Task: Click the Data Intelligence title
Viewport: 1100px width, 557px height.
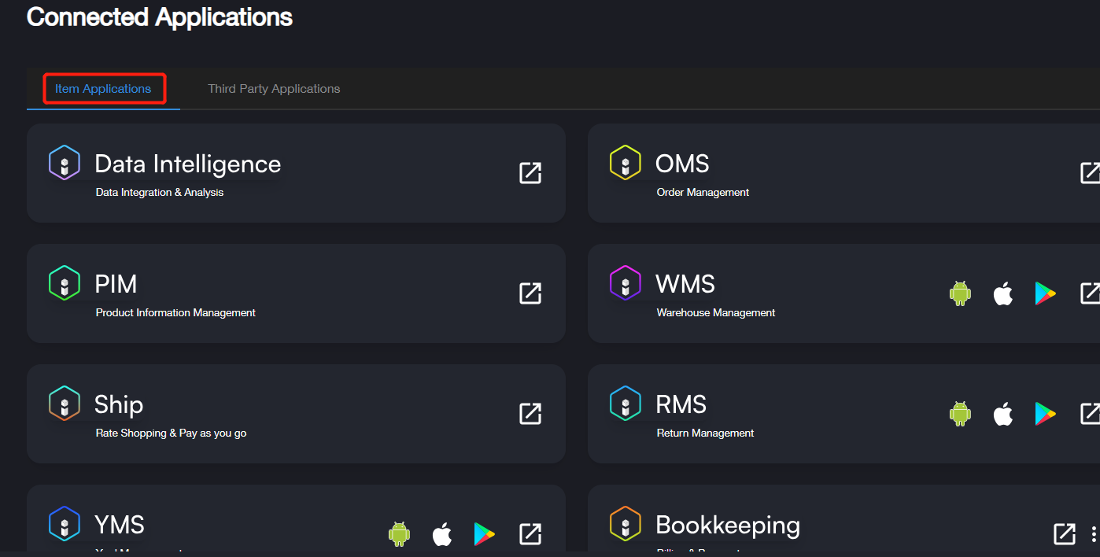Action: coord(187,164)
